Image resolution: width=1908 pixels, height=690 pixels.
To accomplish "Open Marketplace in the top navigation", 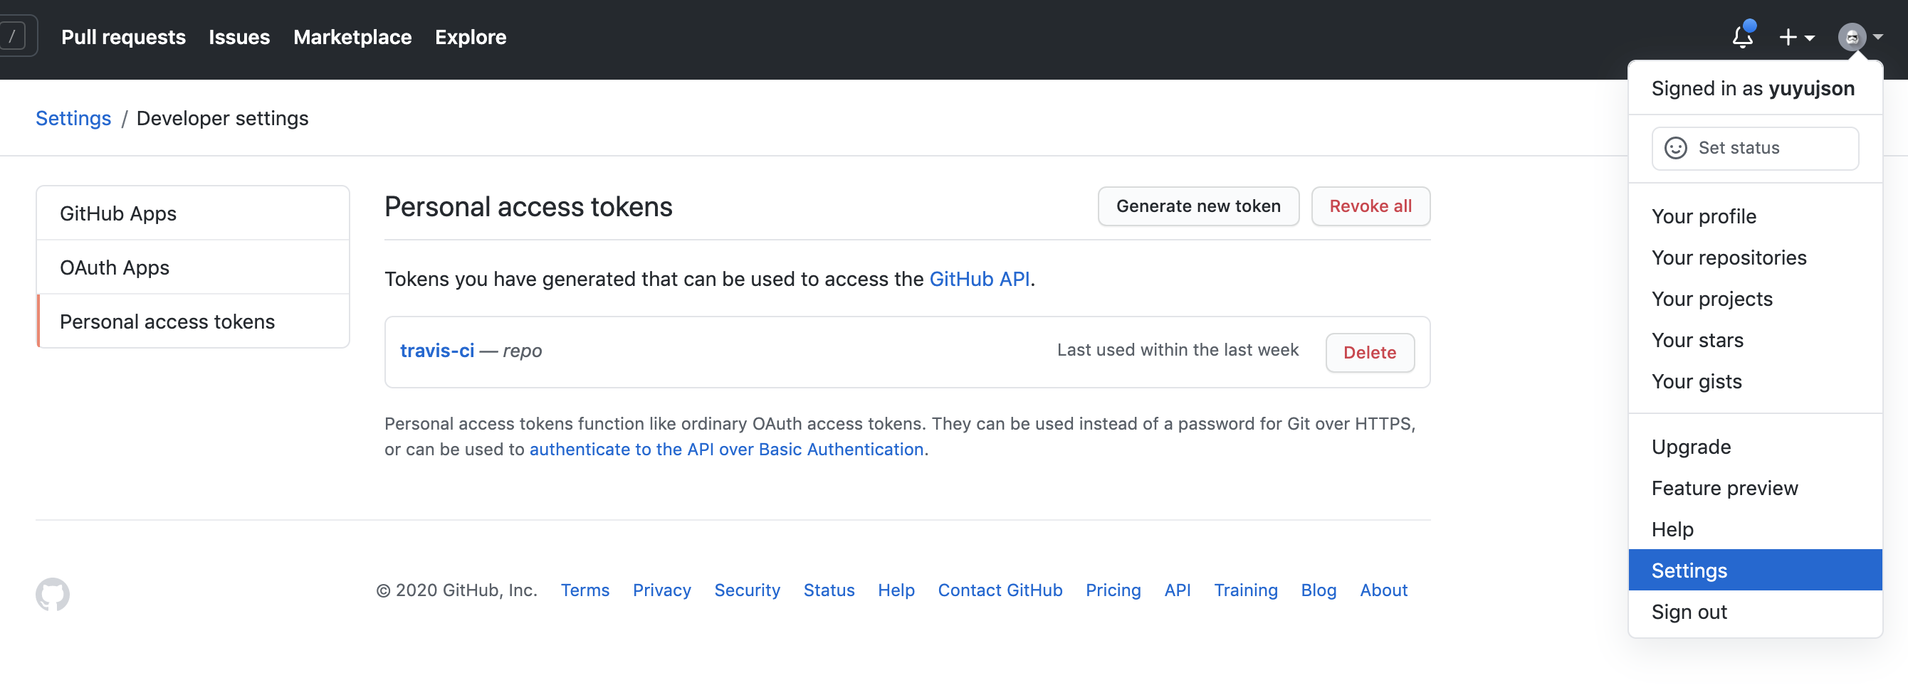I will [352, 37].
